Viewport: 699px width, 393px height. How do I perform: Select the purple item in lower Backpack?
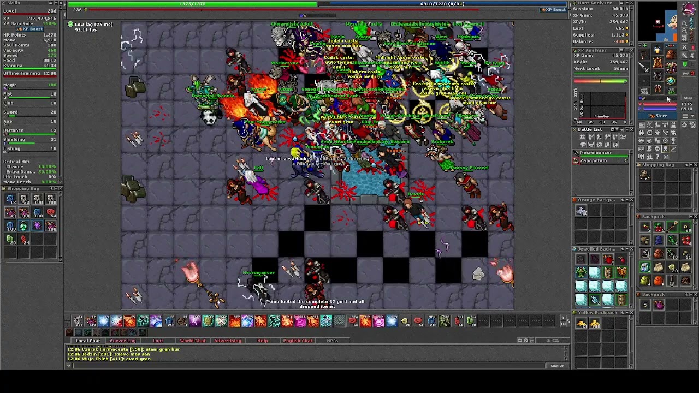pos(659,305)
